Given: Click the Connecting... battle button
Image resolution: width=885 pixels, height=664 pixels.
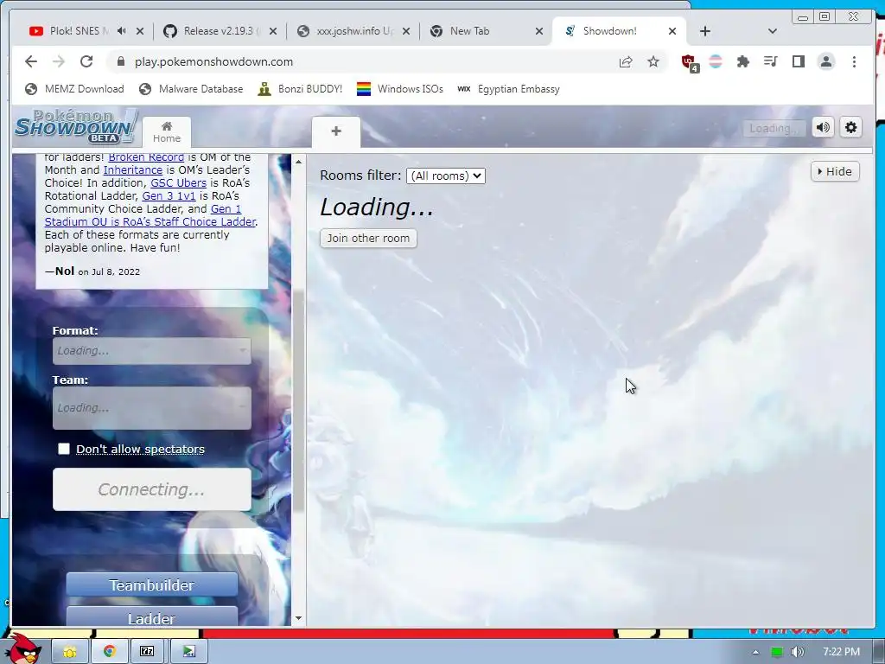Looking at the screenshot, I should pos(152,489).
